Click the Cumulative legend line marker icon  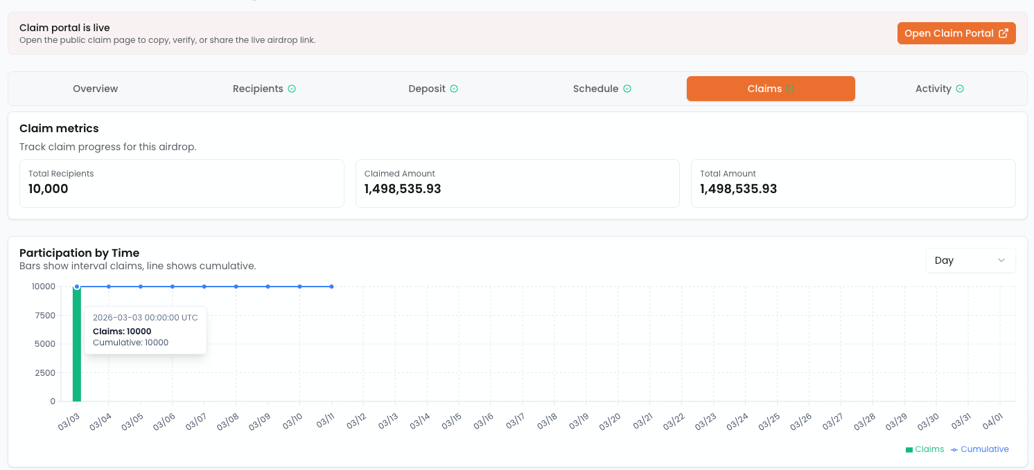click(954, 450)
